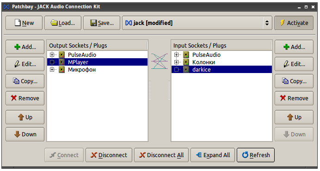The width and height of the screenshot is (320, 171).
Task: Click the Микрофон socket icon
Action: [62, 70]
